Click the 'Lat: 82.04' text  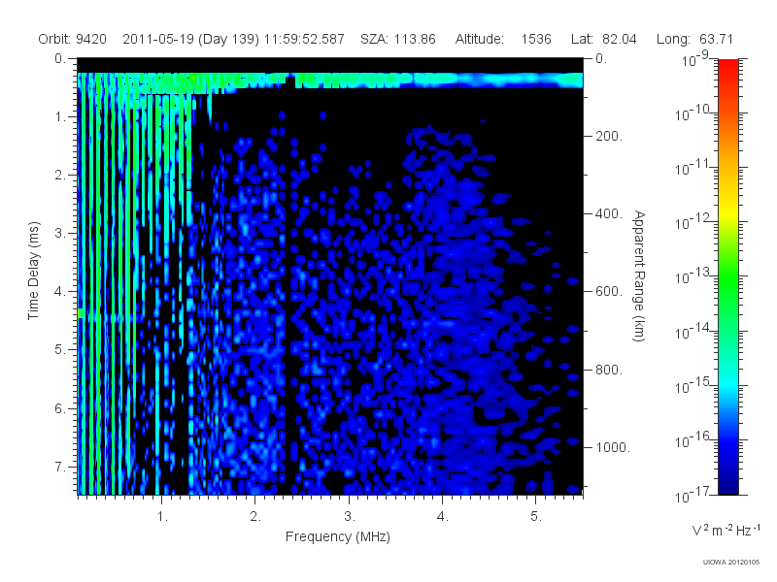603,39
